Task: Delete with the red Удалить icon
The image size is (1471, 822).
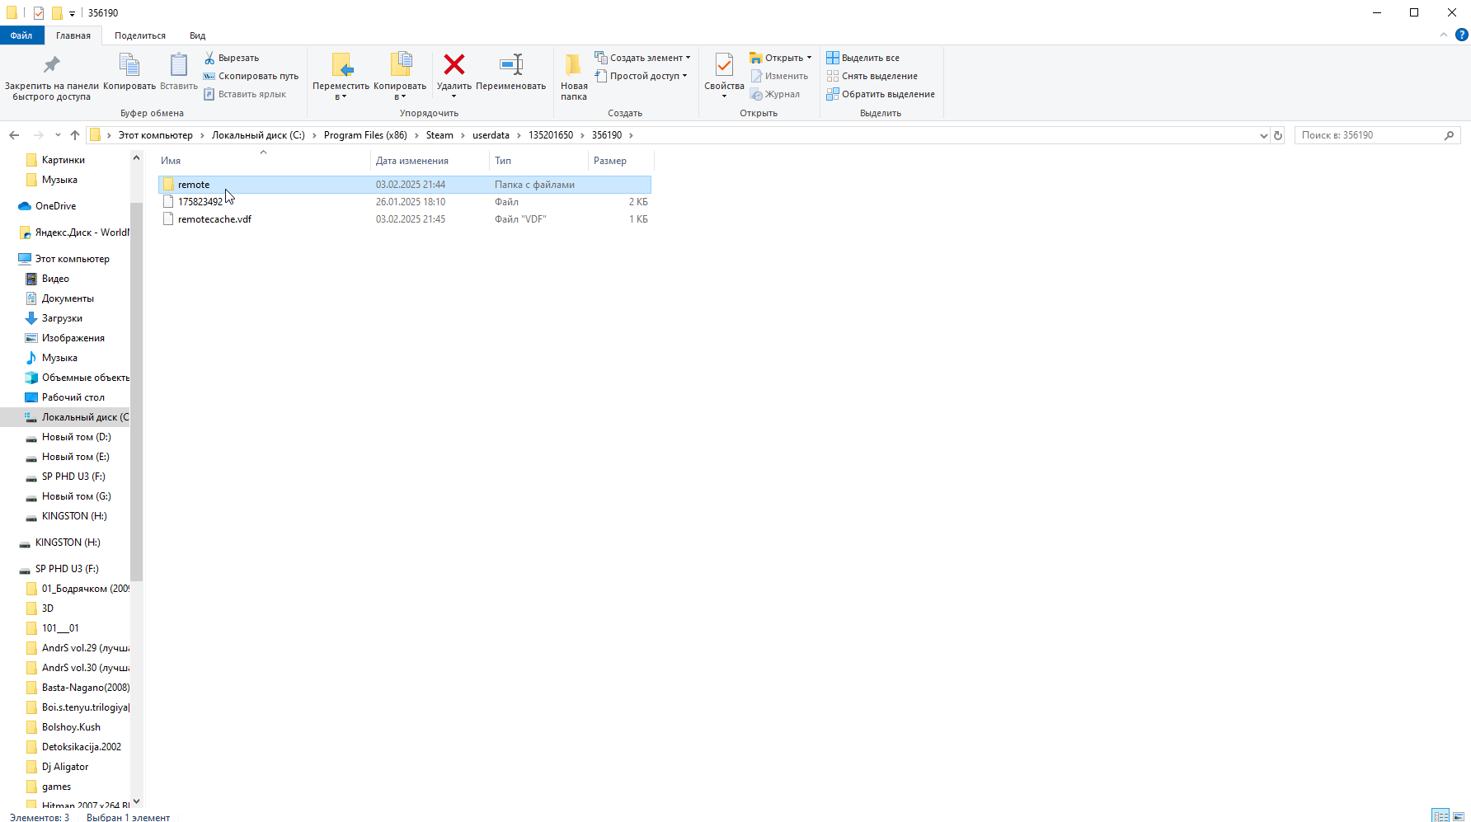Action: coord(454,64)
